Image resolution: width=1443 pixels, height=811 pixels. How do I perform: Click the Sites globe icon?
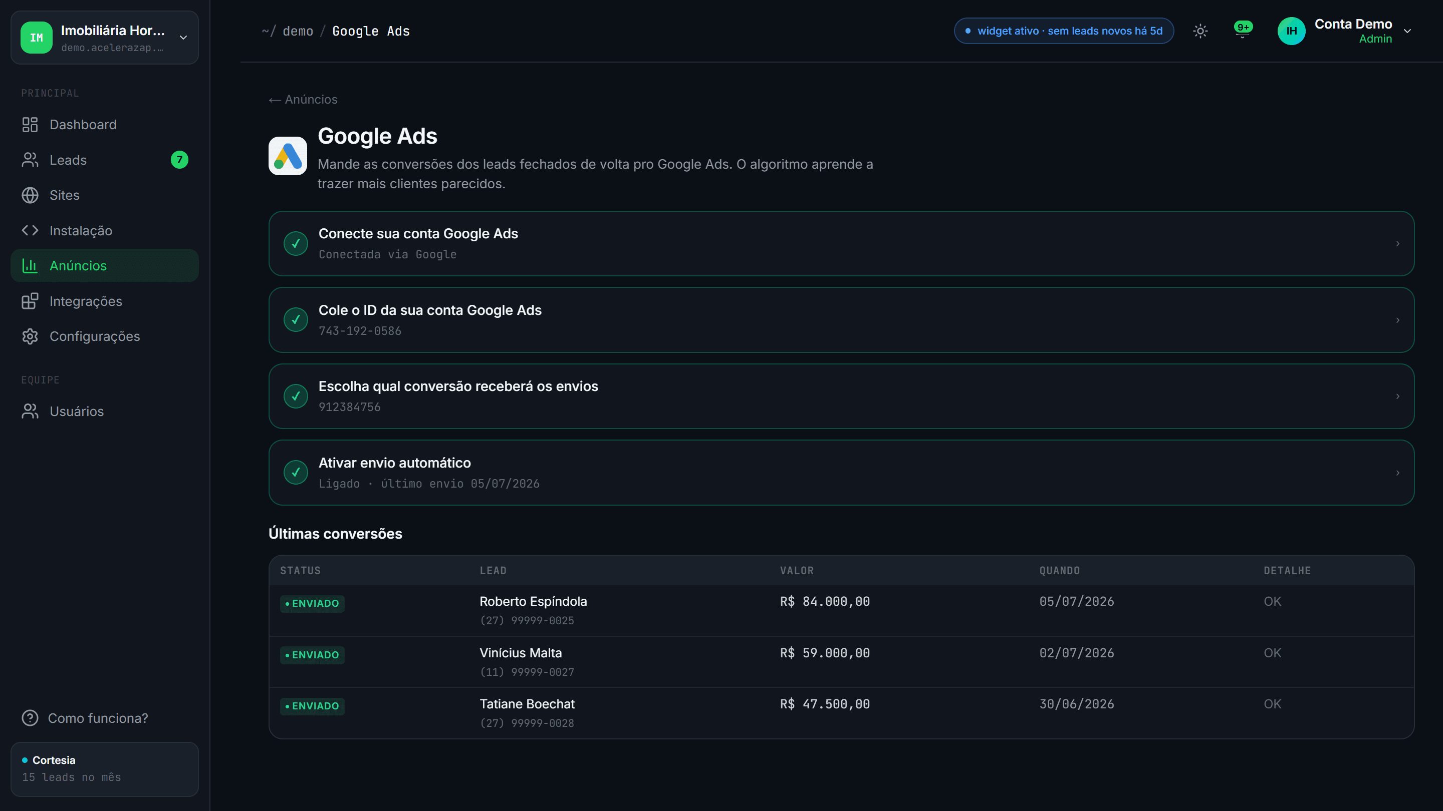[30, 195]
